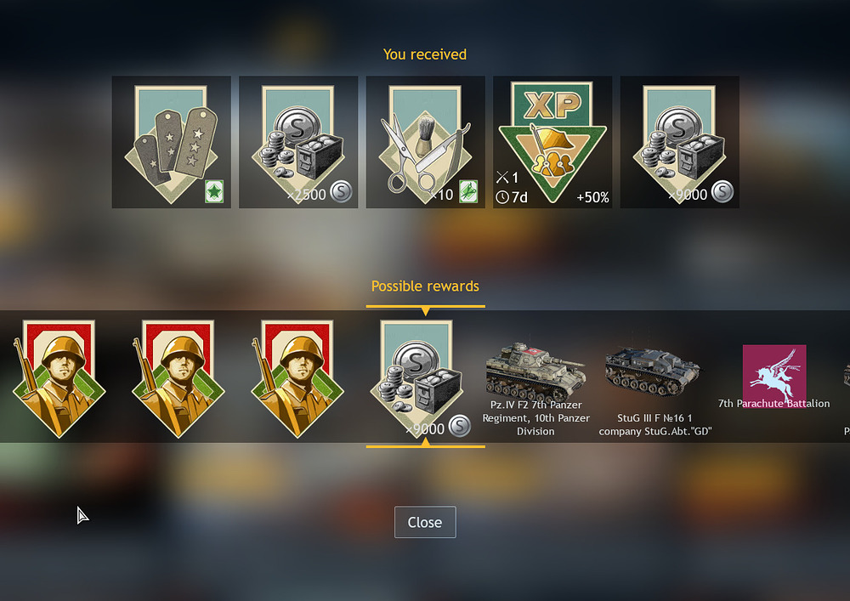The image size is (850, 601).
Task: Click the green scissors badge on appearance card
Action: [468, 192]
